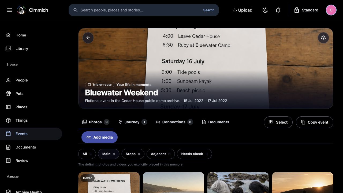The height and width of the screenshot is (193, 343).
Task: Click the Search button in search bar
Action: 209,10
